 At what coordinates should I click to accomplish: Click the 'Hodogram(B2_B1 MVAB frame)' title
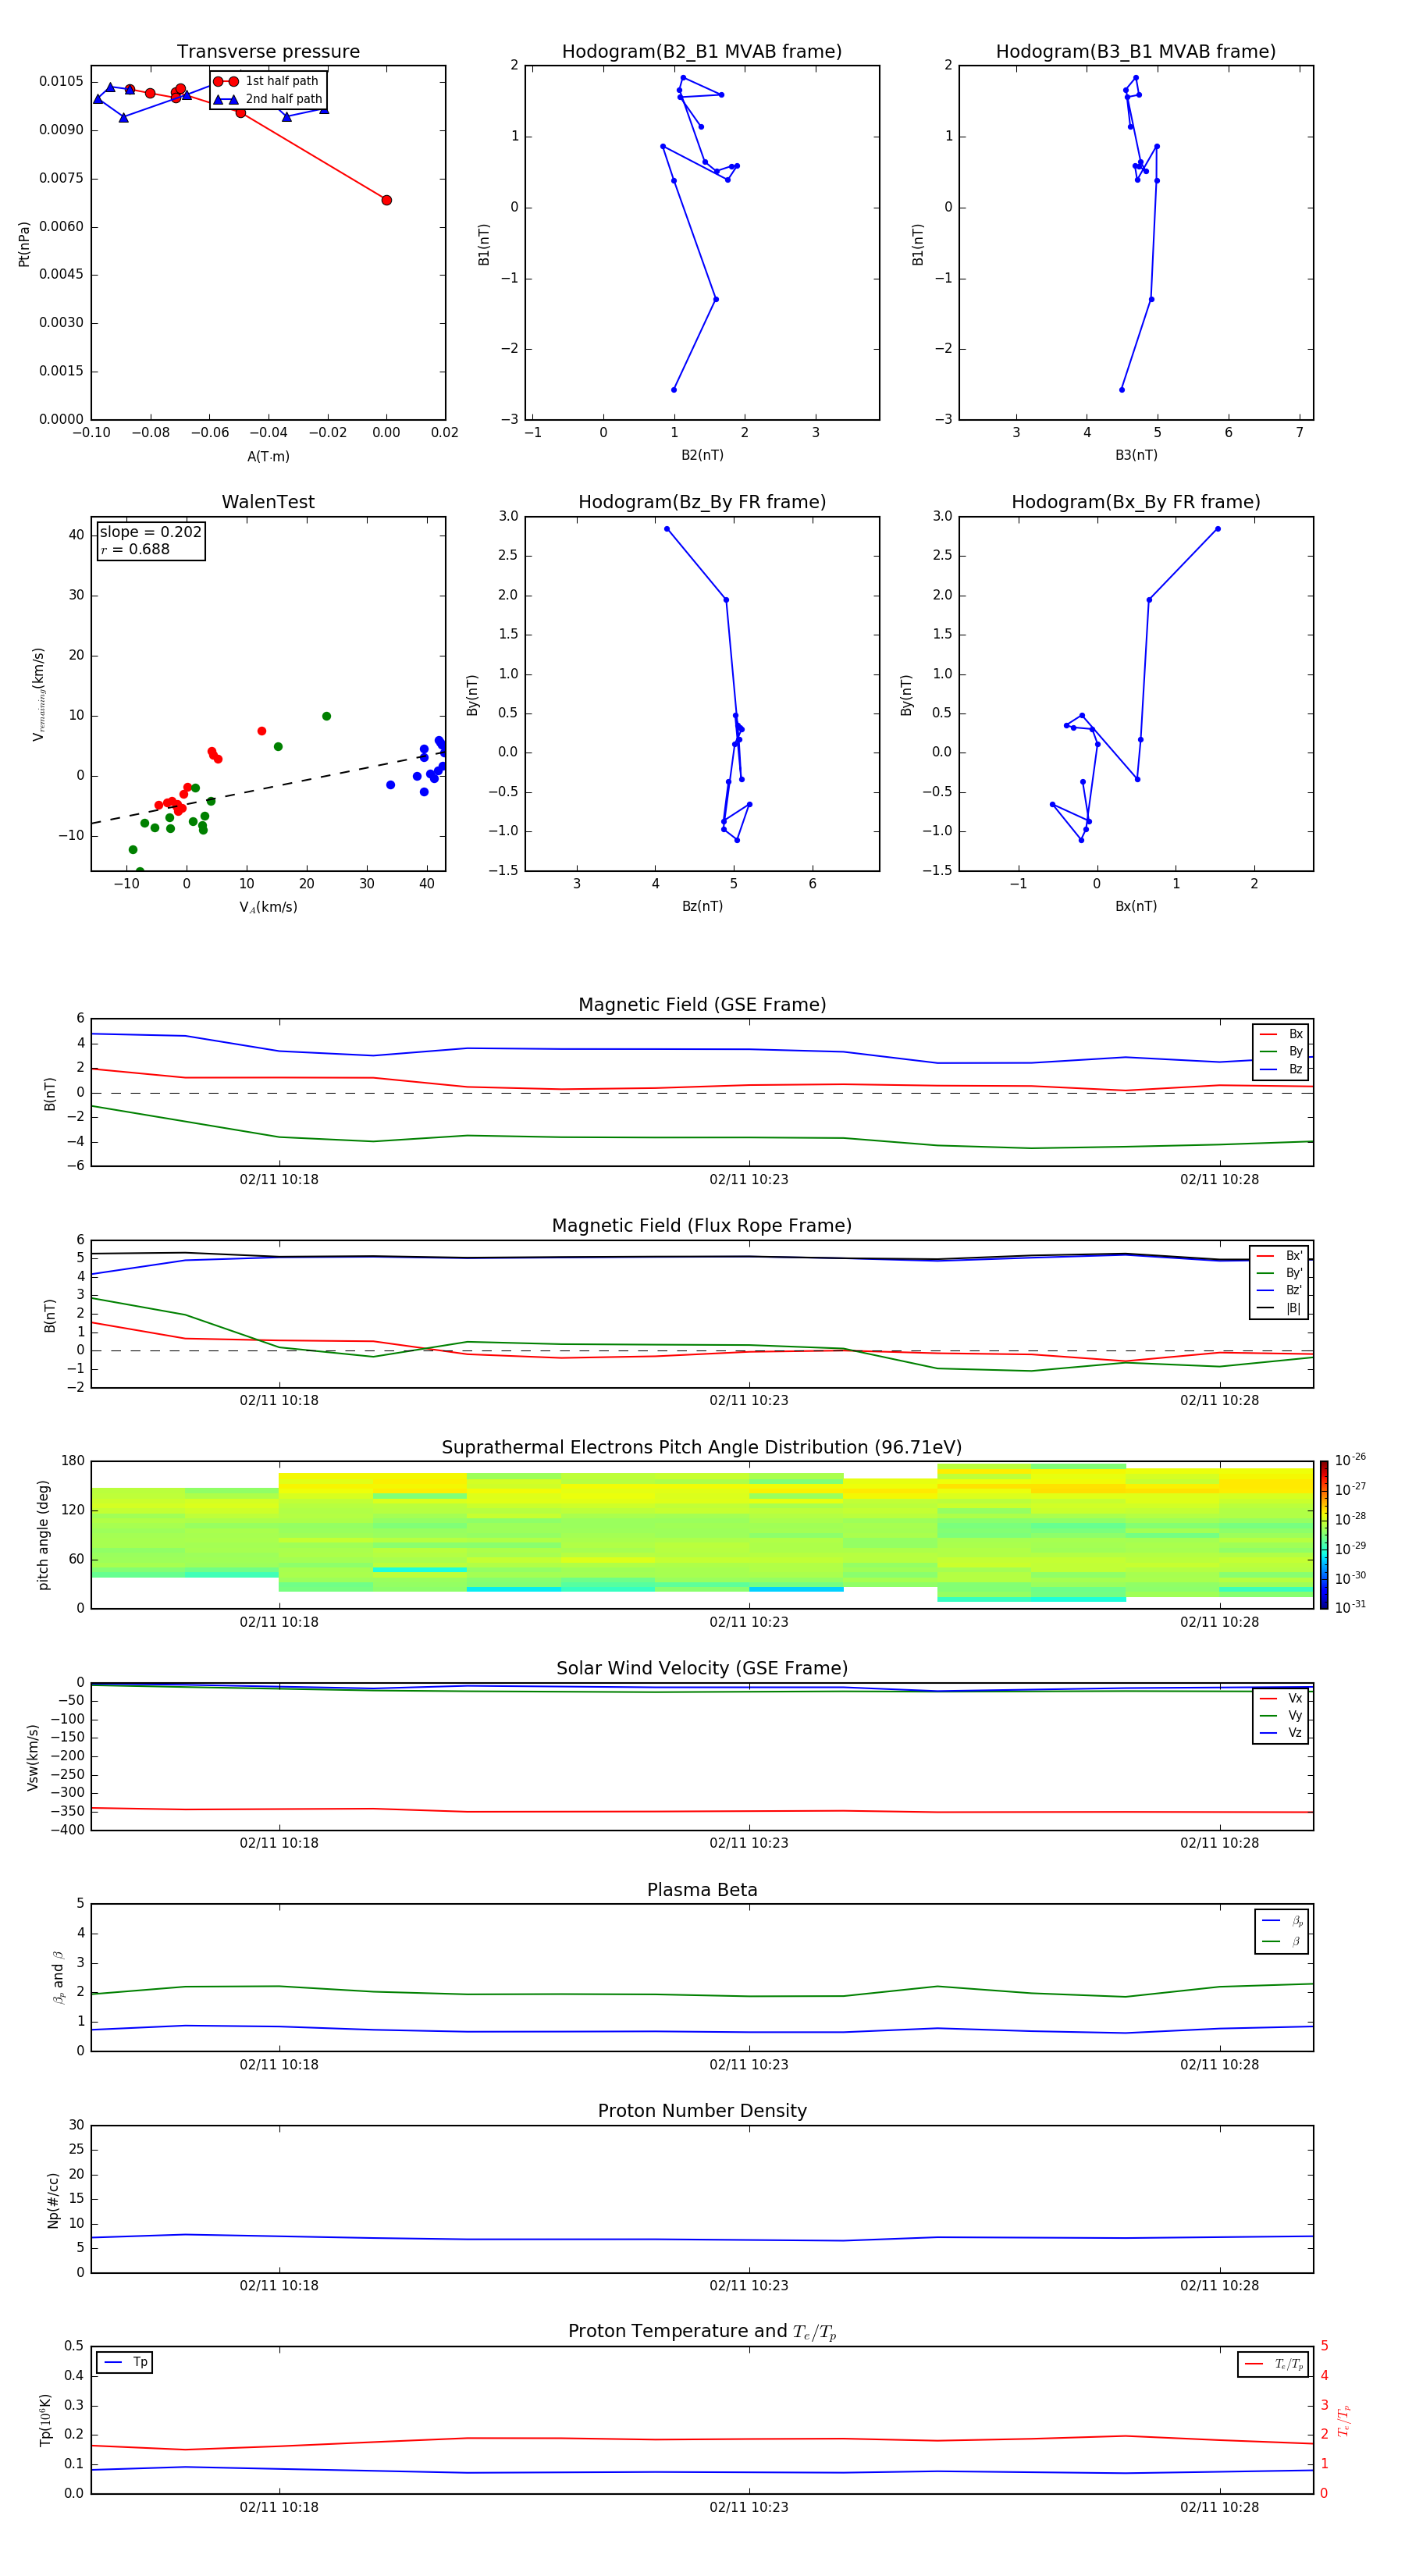coord(702,52)
